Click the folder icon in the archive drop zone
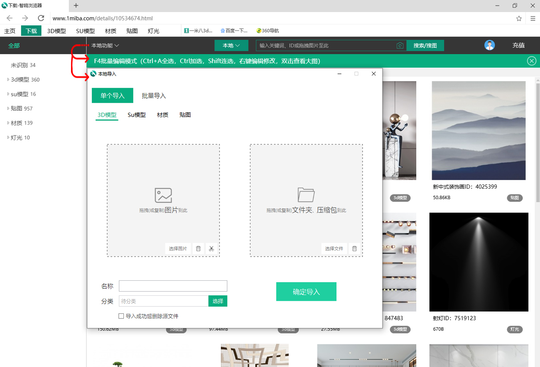This screenshot has height=367, width=540. (306, 194)
